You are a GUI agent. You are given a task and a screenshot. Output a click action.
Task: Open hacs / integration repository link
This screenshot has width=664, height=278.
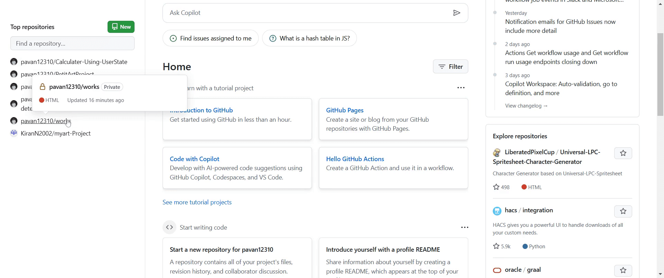(529, 210)
